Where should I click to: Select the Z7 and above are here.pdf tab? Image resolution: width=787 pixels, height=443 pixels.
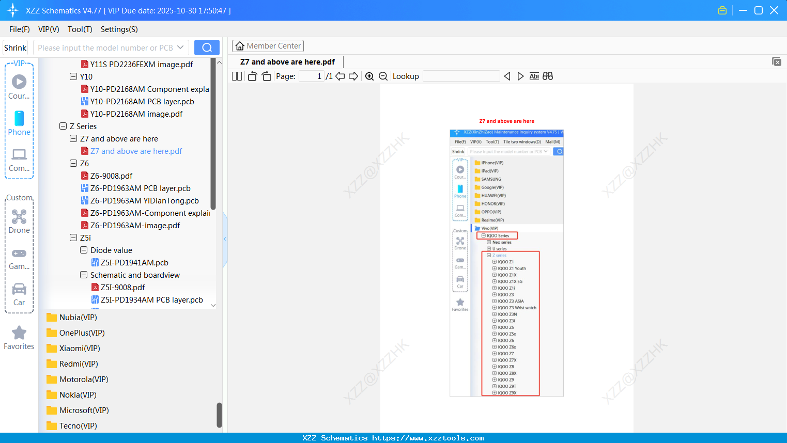[x=287, y=62]
